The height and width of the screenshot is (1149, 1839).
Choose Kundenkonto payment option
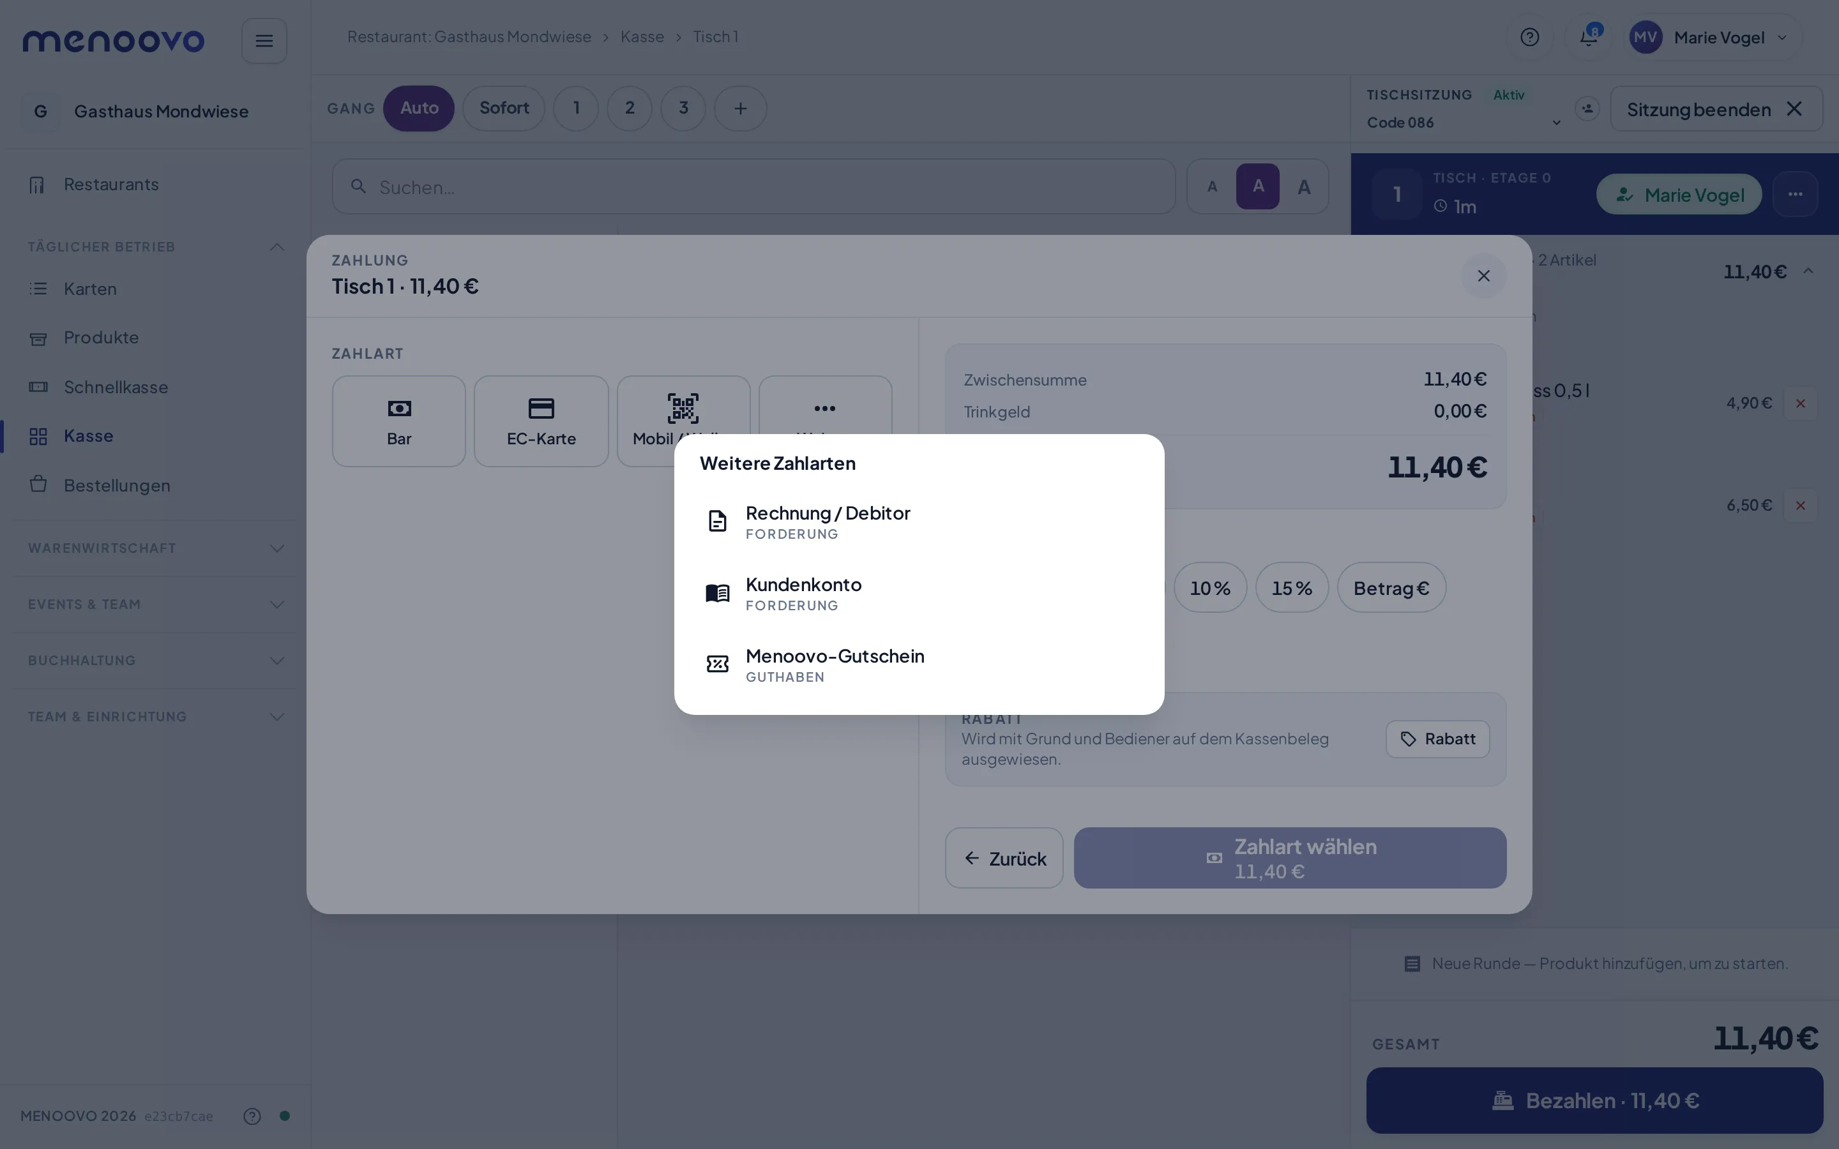pyautogui.click(x=919, y=594)
